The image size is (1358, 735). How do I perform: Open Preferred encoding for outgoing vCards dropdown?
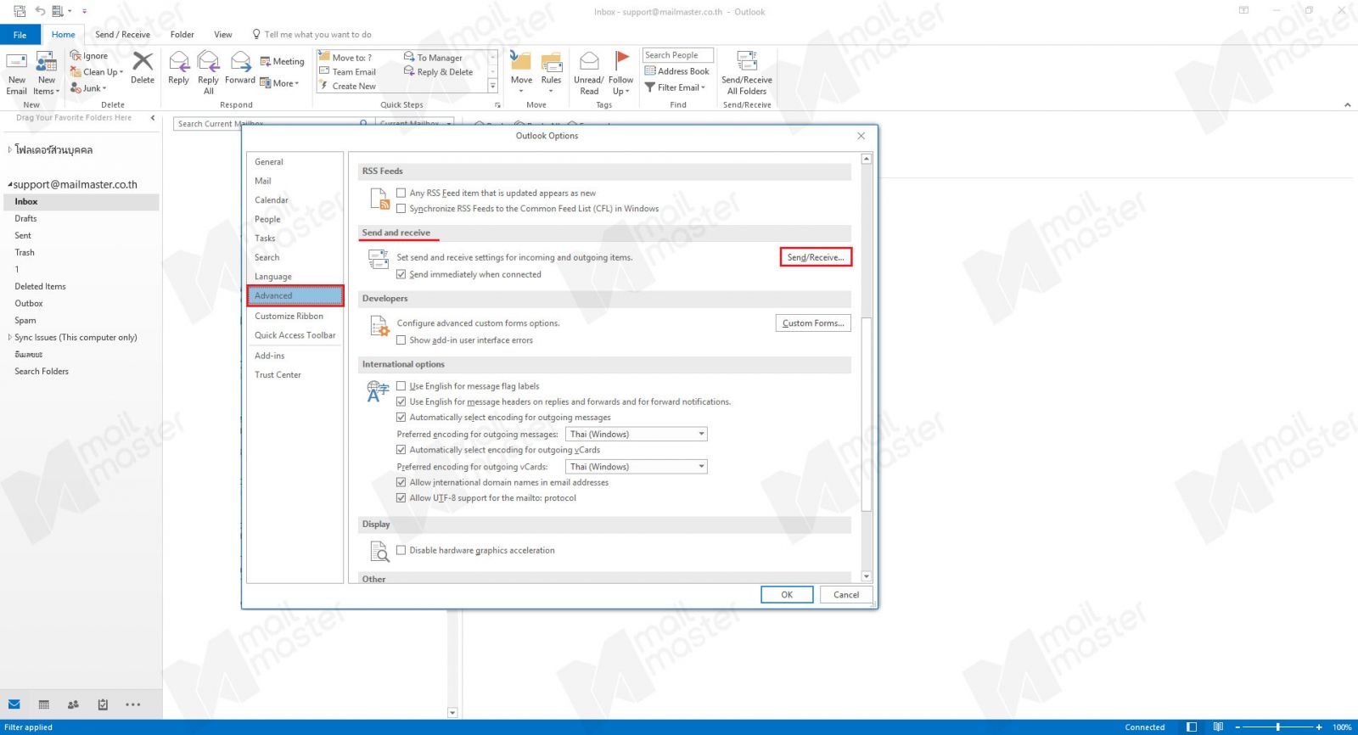(637, 467)
